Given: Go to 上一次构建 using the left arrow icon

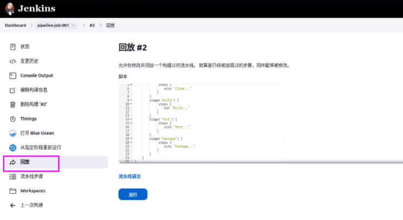Looking at the screenshot, I should pyautogui.click(x=12, y=205).
